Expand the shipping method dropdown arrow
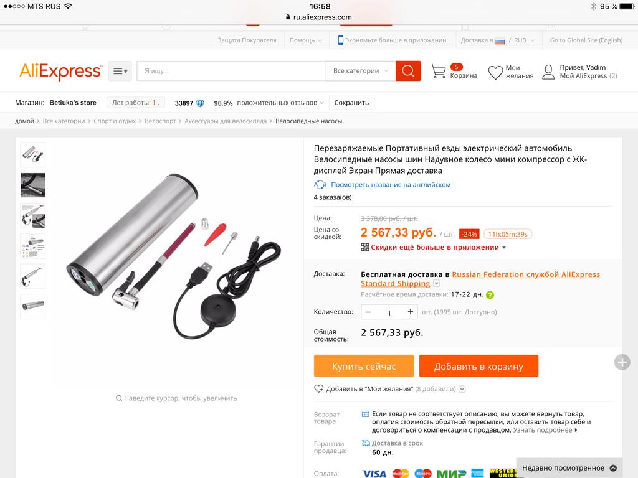 [x=436, y=283]
